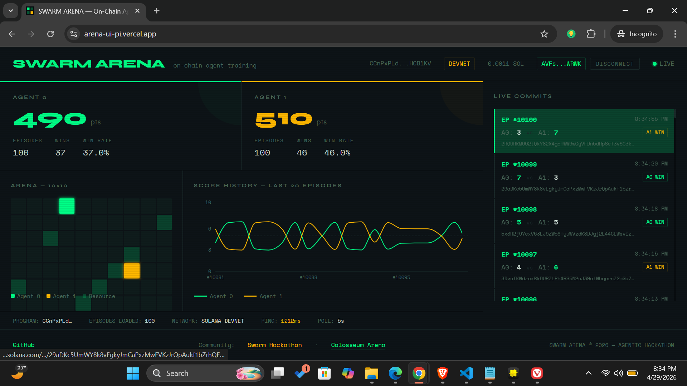Open commit EP #10100 entry
Screen dimensions: 687x386
point(584,131)
